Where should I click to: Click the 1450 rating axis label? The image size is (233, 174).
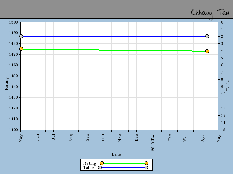click(13, 76)
